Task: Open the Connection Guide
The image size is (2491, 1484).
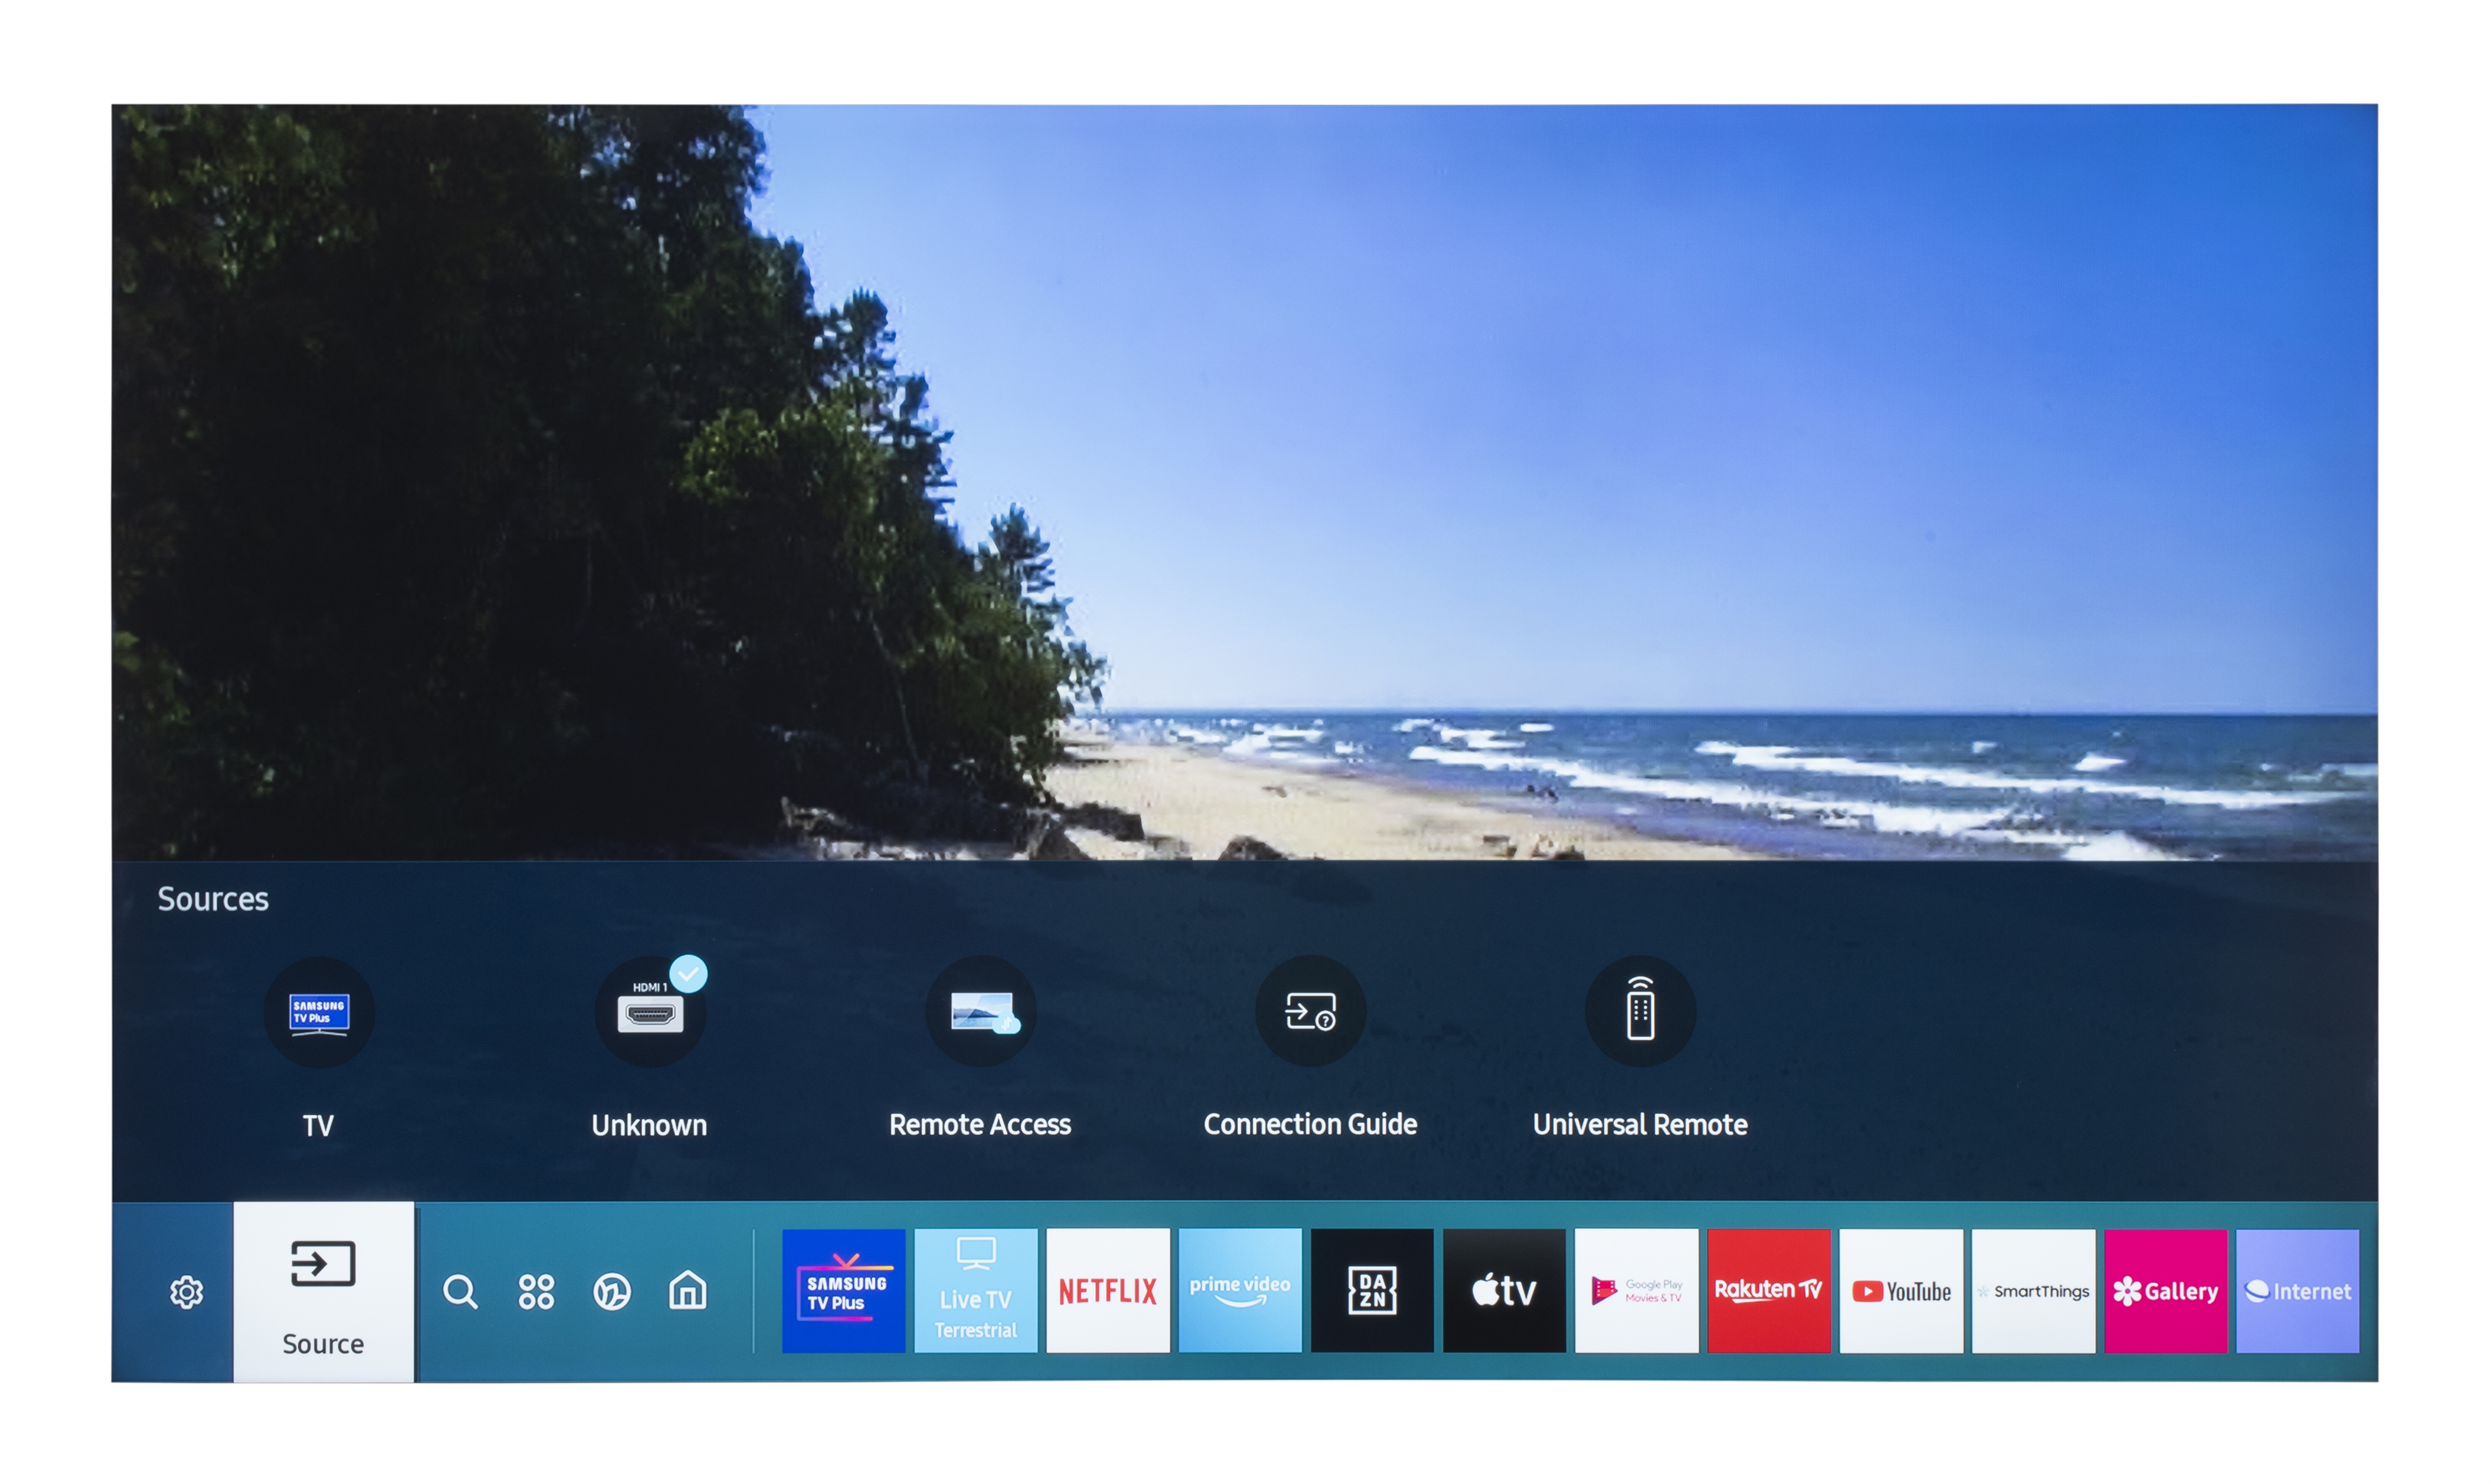Action: [1310, 1013]
